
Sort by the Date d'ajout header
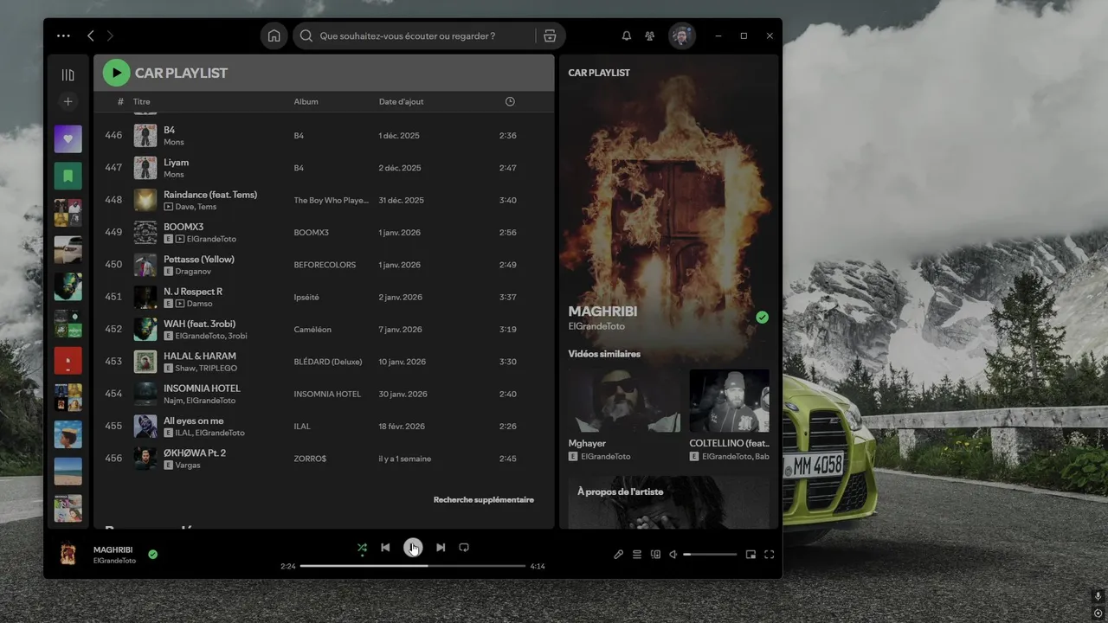click(x=402, y=101)
